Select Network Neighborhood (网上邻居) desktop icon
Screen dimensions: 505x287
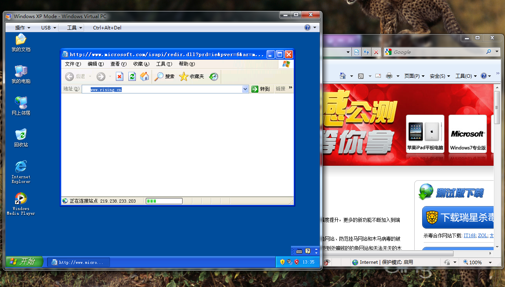coord(21,106)
